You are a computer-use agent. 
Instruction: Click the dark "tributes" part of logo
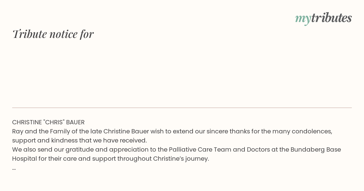click(332, 18)
